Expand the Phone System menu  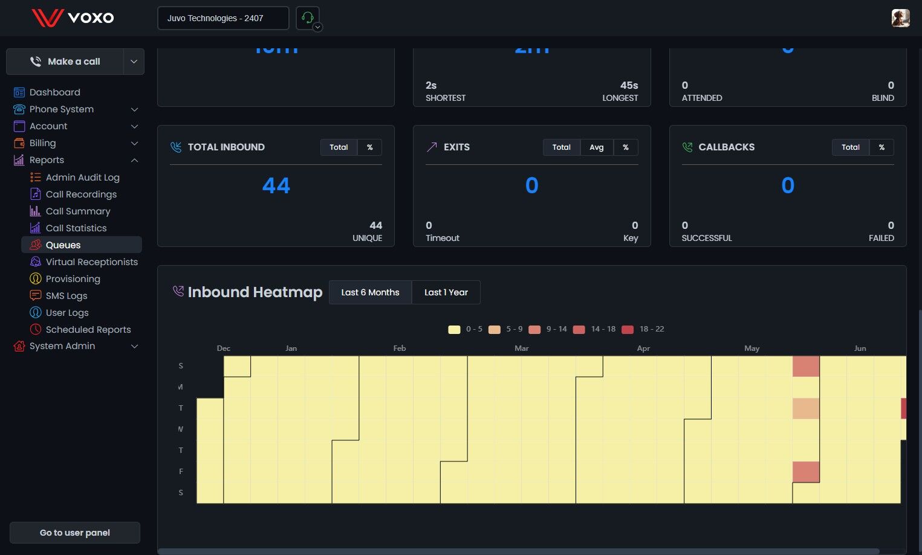pos(134,109)
